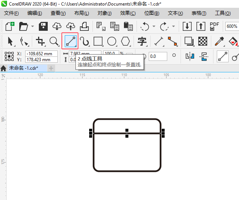The width and height of the screenshot is (239, 200).
Task: Click the rounded rectangle outline on canvas
Action: click(x=127, y=171)
